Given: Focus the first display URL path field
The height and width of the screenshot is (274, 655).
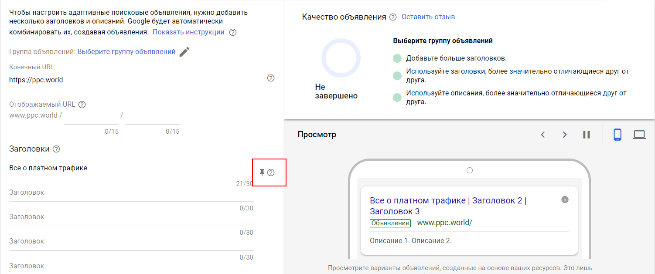Looking at the screenshot, I should 91,117.
